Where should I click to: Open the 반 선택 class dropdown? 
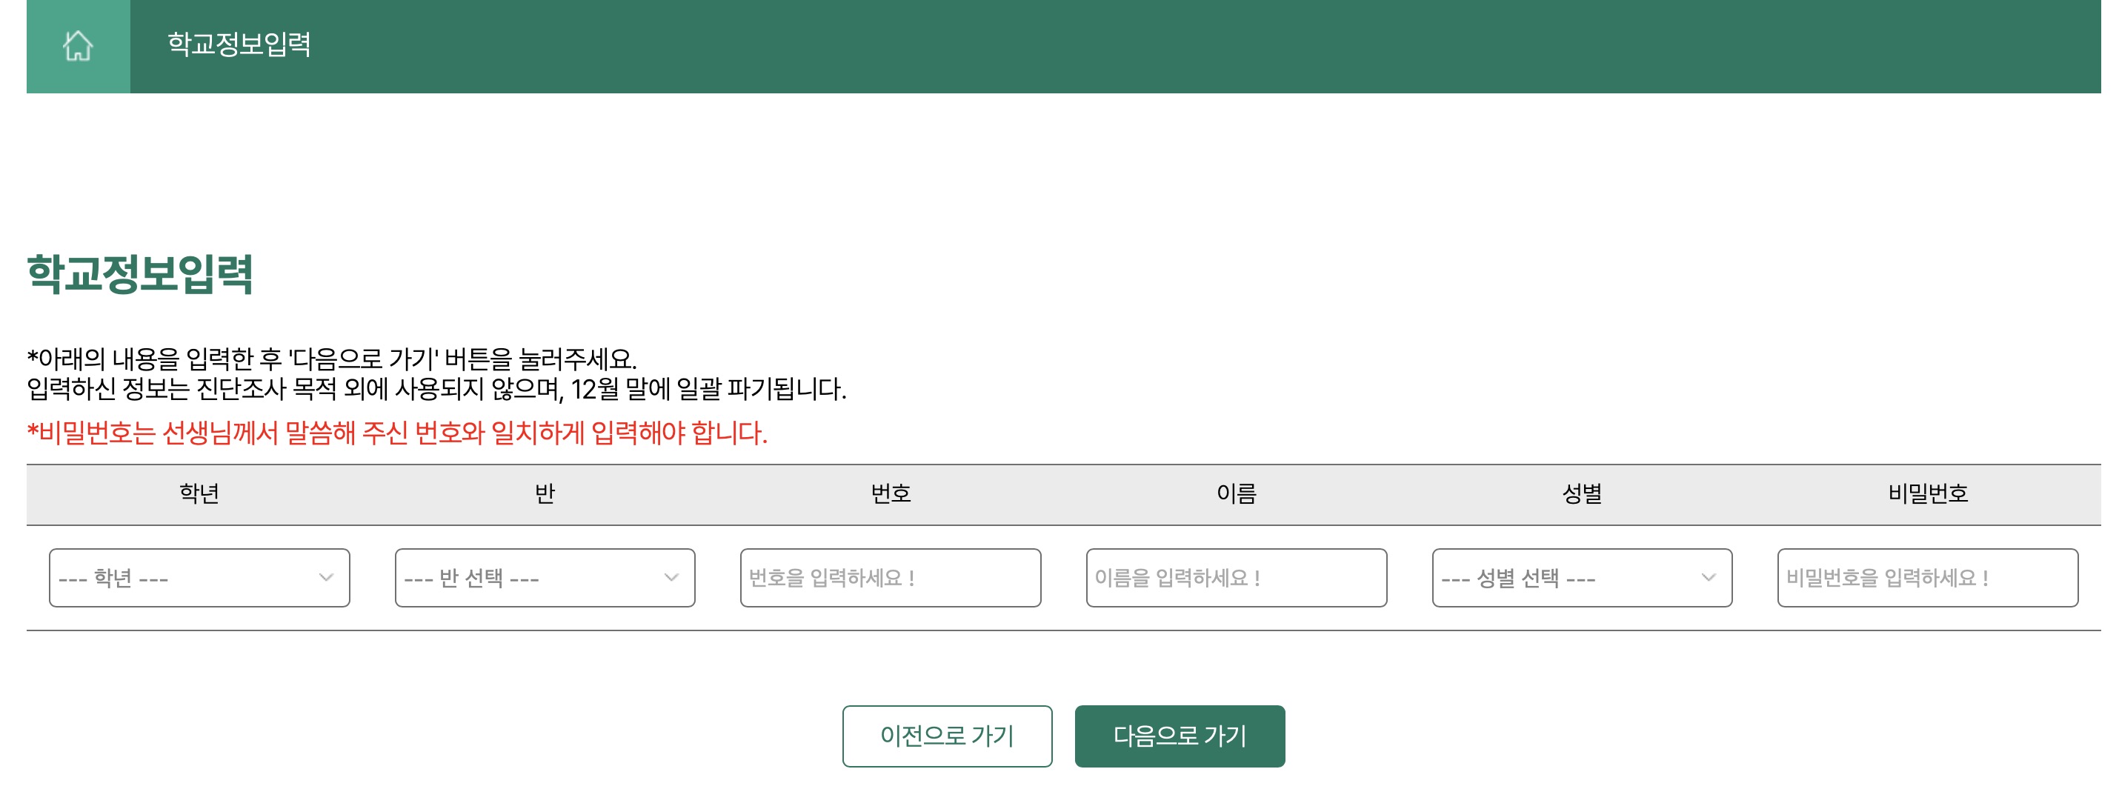pyautogui.click(x=545, y=578)
